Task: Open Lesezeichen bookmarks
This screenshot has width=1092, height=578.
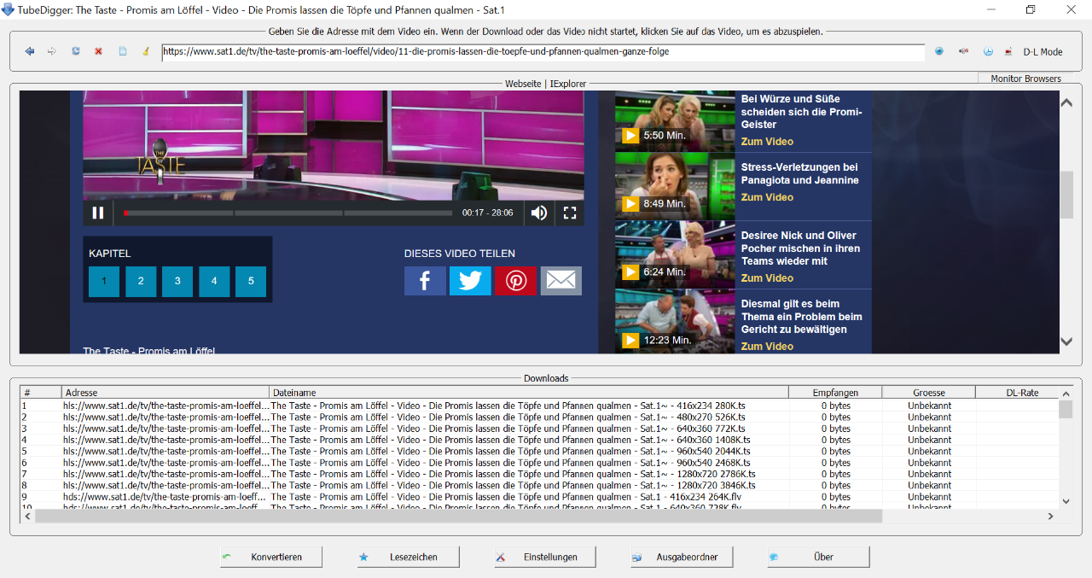Action: 409,557
